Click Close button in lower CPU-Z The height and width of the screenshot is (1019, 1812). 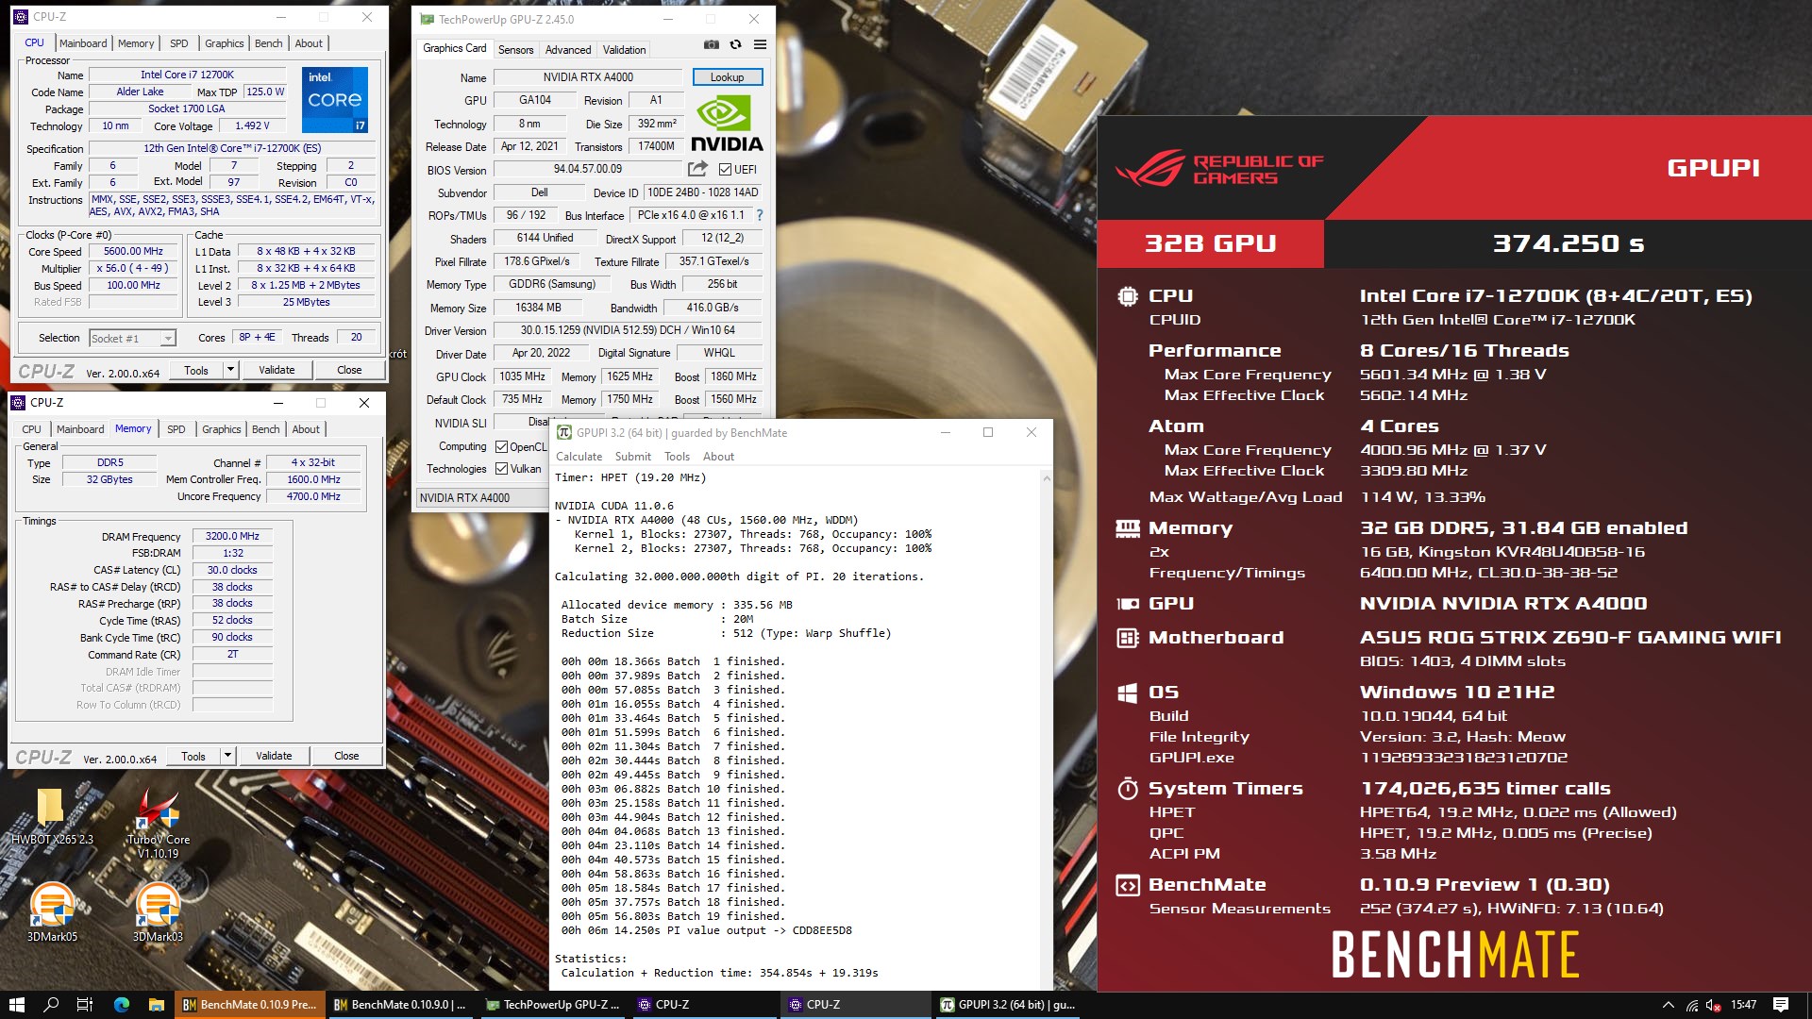tap(346, 756)
